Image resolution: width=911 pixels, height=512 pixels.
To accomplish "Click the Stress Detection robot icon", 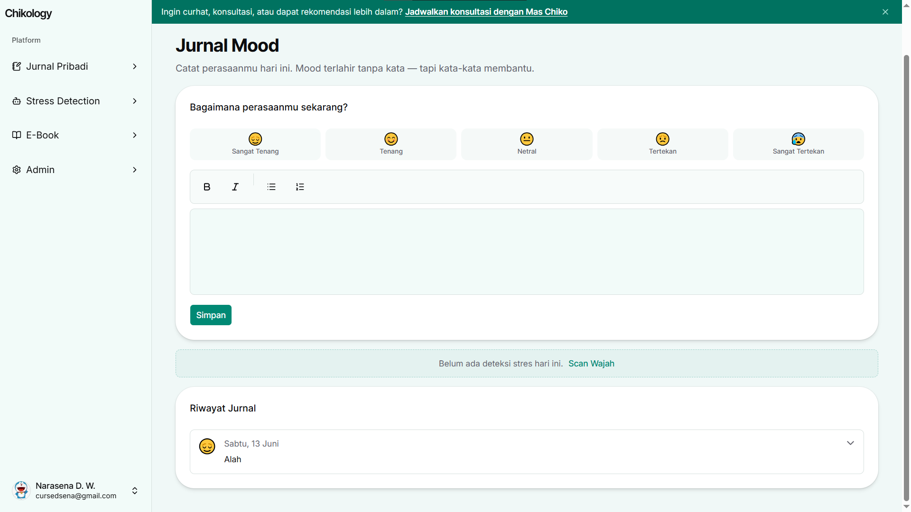I will (x=17, y=101).
